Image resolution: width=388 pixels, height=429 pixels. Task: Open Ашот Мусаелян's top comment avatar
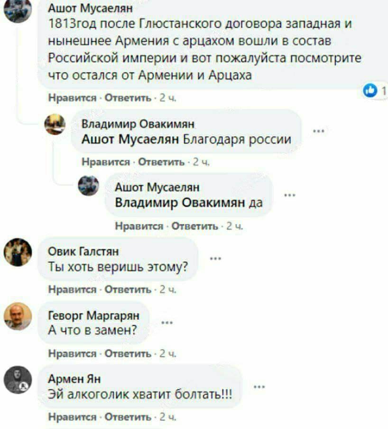18,8
